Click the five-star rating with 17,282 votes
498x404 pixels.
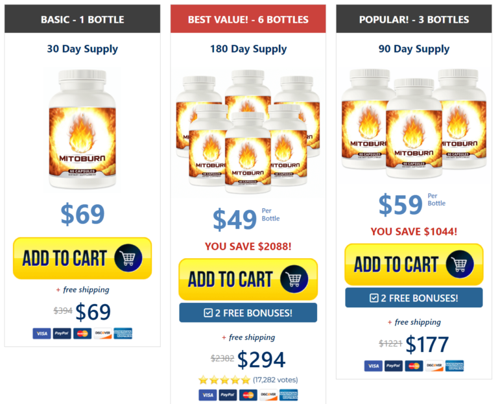coord(248,379)
